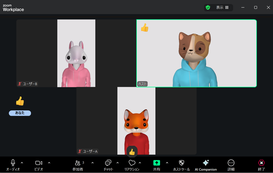
Task: Click ユーザーB muted microphone icon
Action: coord(20,84)
